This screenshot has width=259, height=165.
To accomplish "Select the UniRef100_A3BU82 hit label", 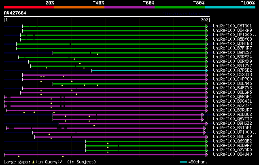I will [x=232, y=115].
